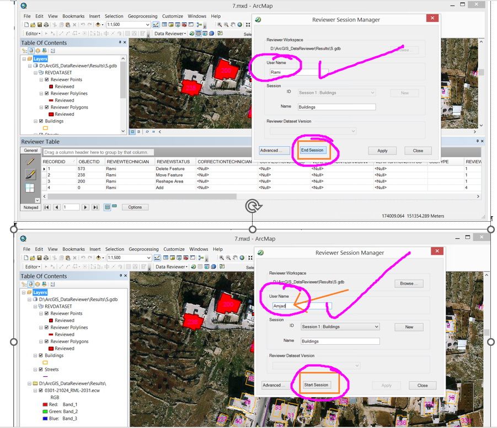This screenshot has width=497, height=428.
Task: Open the Customize menu in the upper ArcMap window
Action: (x=173, y=16)
